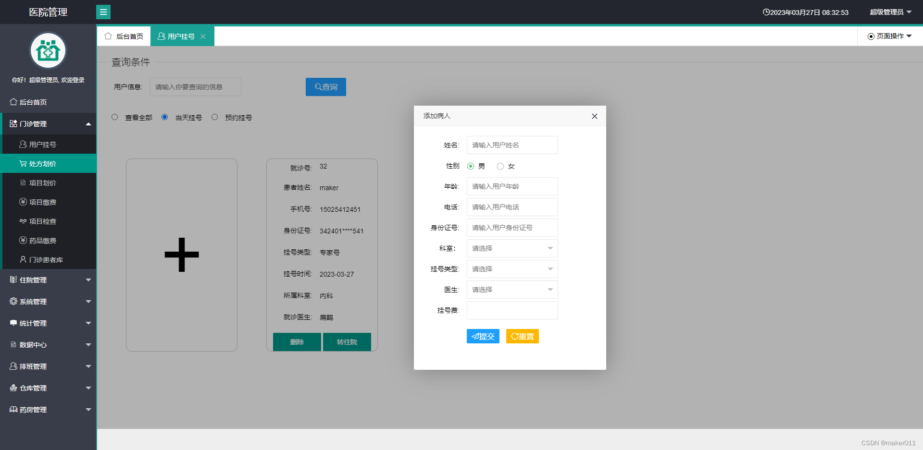Click the home icon in 后台首页 tab

tap(108, 36)
